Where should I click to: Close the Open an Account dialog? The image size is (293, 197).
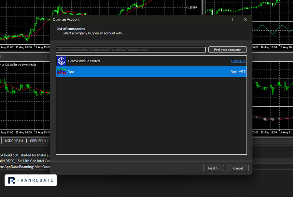click(245, 19)
